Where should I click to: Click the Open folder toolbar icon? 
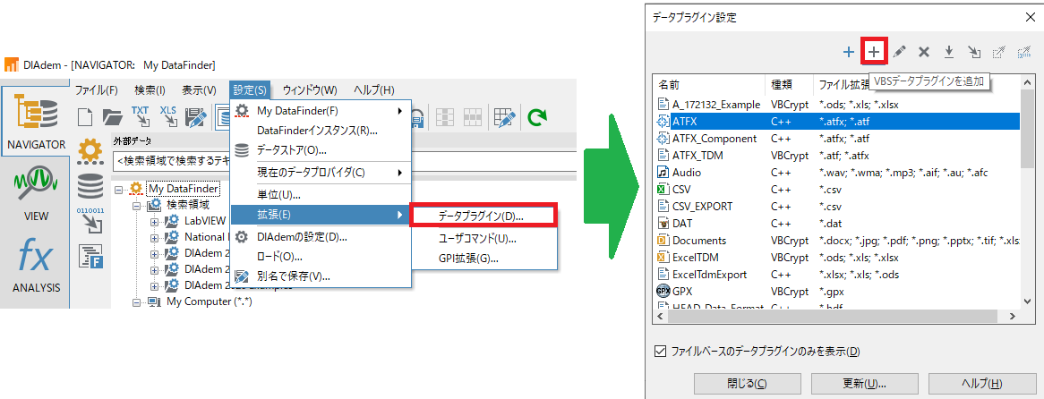(113, 117)
